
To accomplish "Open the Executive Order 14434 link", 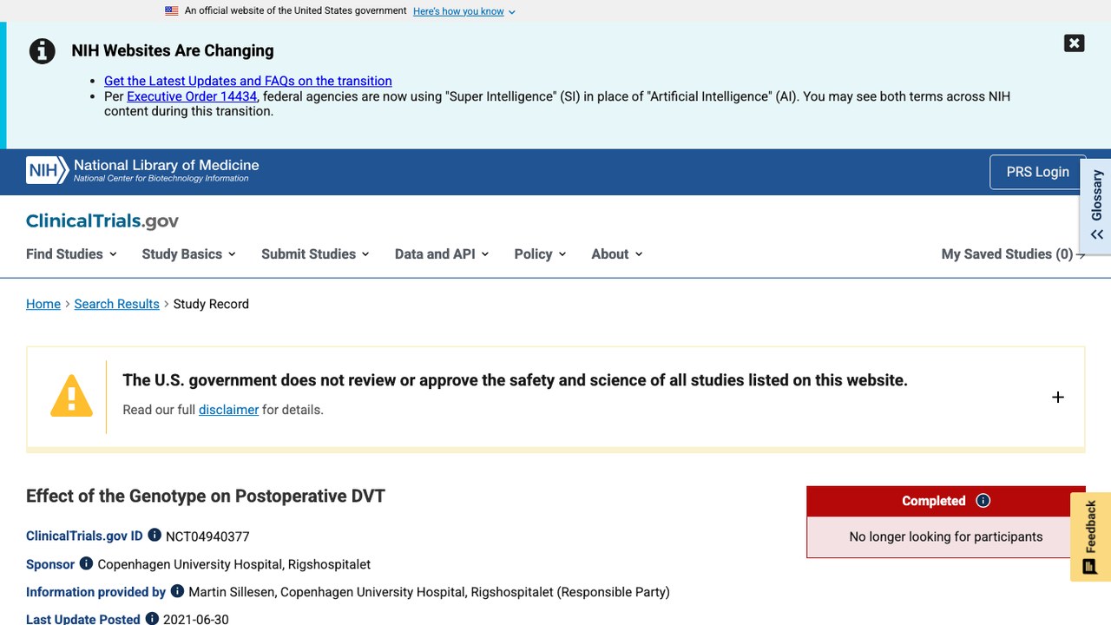I will coord(192,96).
